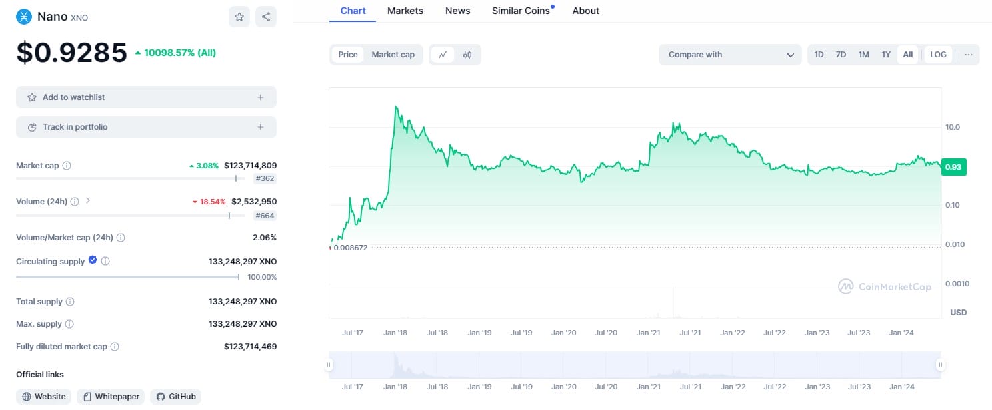This screenshot has width=992, height=410.
Task: Switch to candlestick chart icon
Action: click(x=467, y=55)
